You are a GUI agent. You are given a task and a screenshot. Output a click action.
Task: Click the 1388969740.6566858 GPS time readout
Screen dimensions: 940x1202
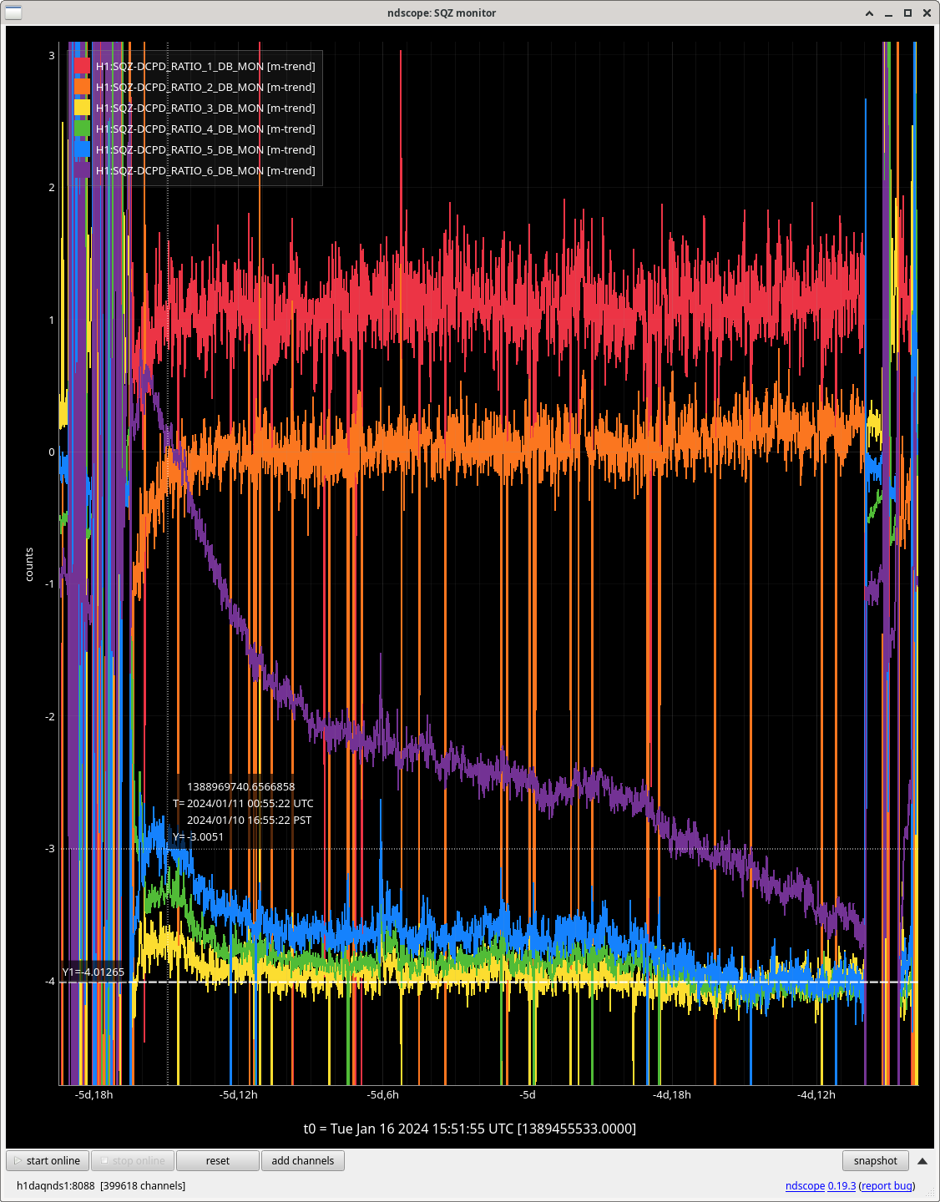(240, 786)
